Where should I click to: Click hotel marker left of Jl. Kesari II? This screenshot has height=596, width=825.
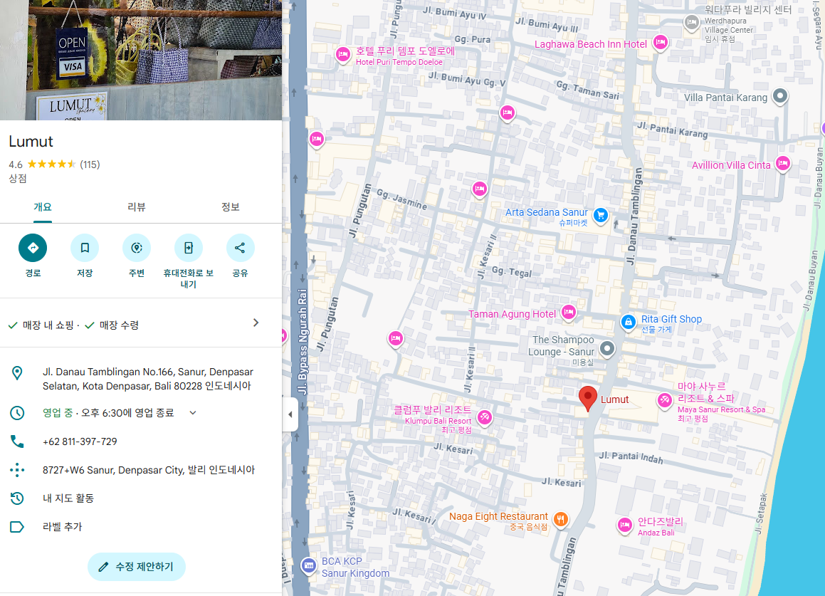tap(396, 338)
